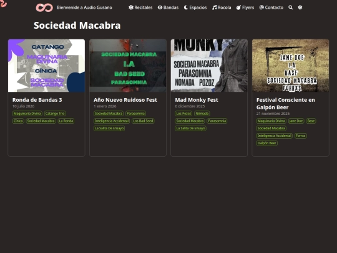Viewport: 337px width, 253px height.
Task: Select Sociedad Macabra tag in Año Nuevo Ruidoso Fest
Action: (109, 113)
